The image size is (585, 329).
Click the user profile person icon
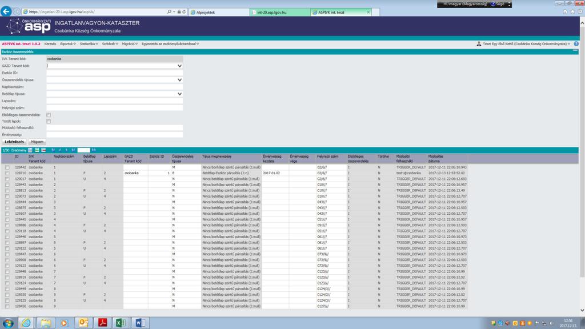tap(479, 43)
